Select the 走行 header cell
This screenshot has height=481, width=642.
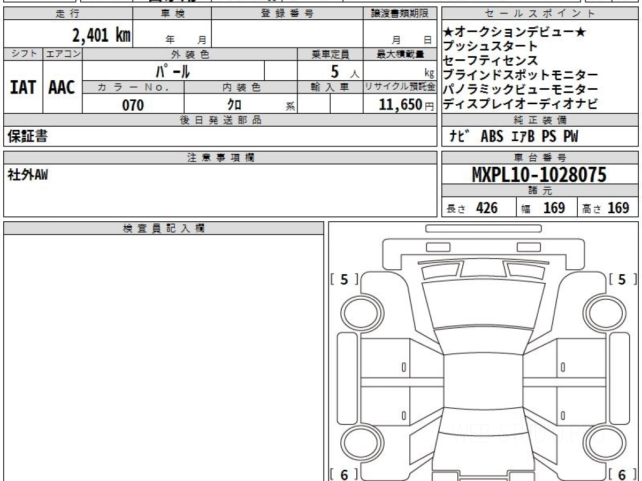(x=68, y=14)
